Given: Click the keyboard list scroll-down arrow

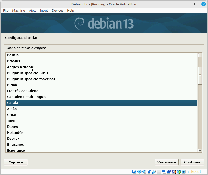Looking at the screenshot, I should [x=200, y=150].
